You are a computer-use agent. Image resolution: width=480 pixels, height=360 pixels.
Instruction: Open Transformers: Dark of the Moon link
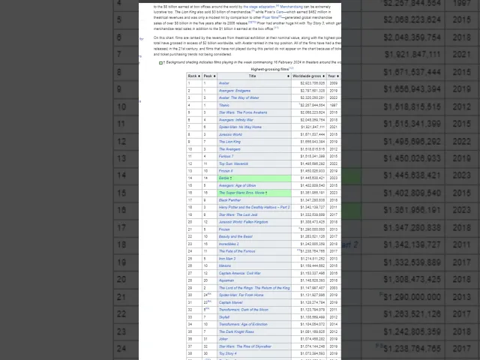(x=243, y=310)
